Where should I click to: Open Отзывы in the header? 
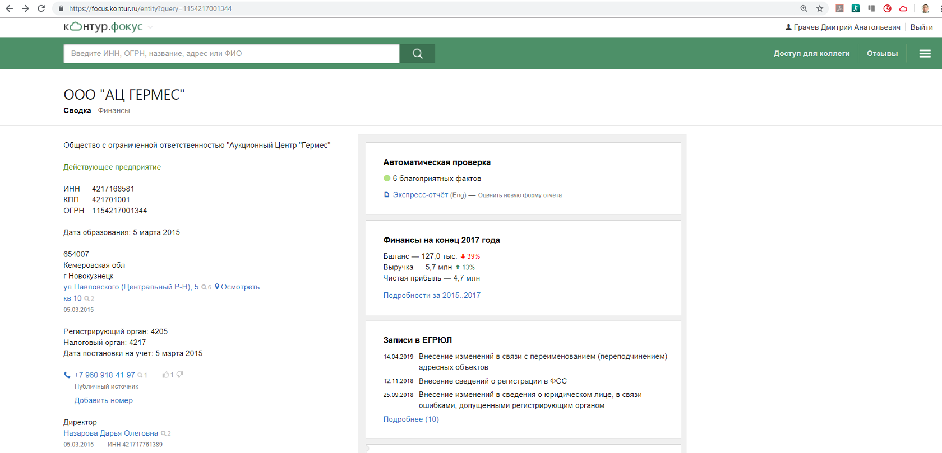pyautogui.click(x=882, y=54)
